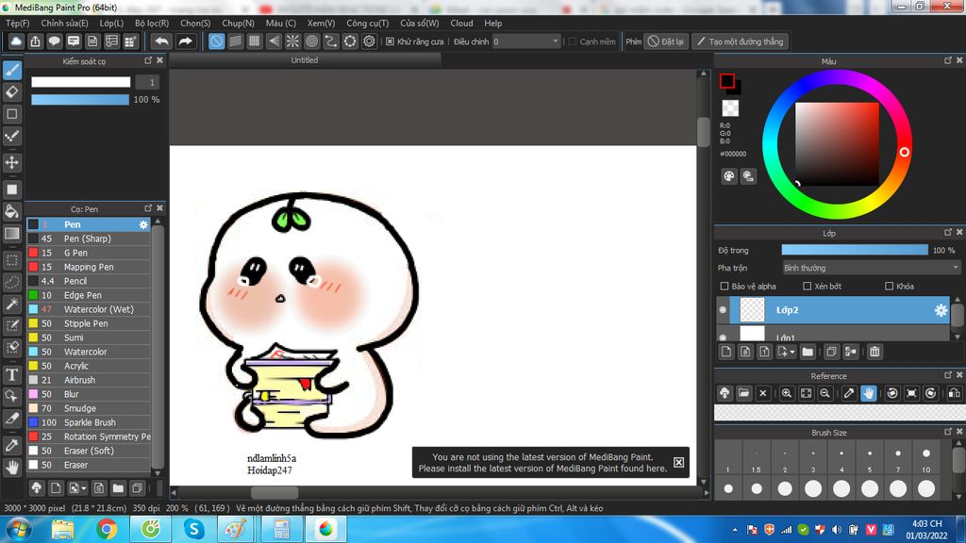The height and width of the screenshot is (543, 966).
Task: Turn snap off in the toolbar
Action: point(216,41)
